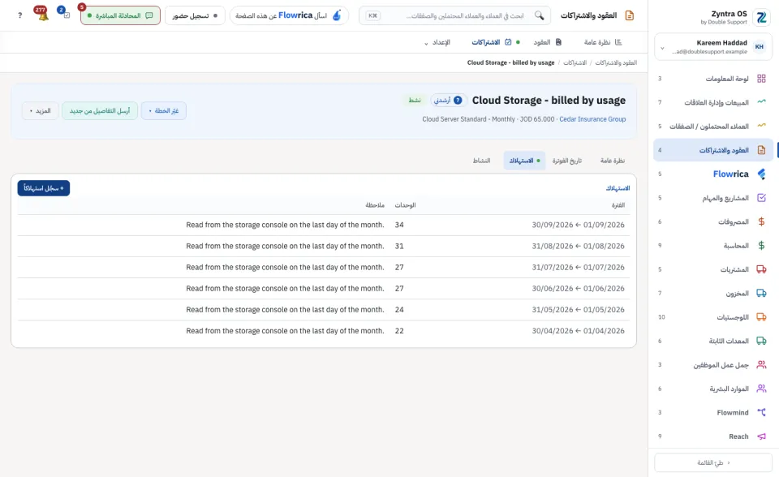Viewport: 779px width, 477px height.
Task: Click the sales trend icon in the sidebar
Action: coord(761,102)
